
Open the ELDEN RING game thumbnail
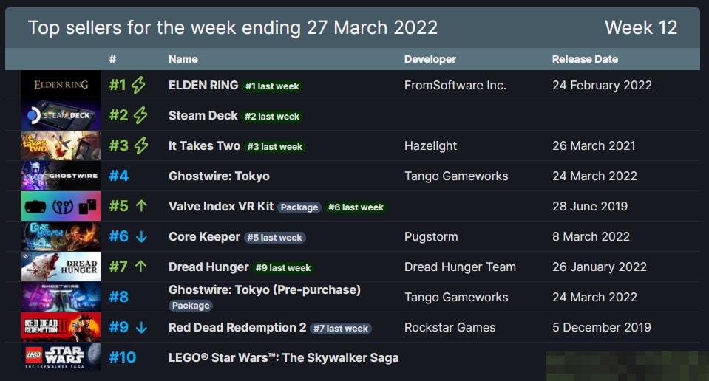[61, 85]
